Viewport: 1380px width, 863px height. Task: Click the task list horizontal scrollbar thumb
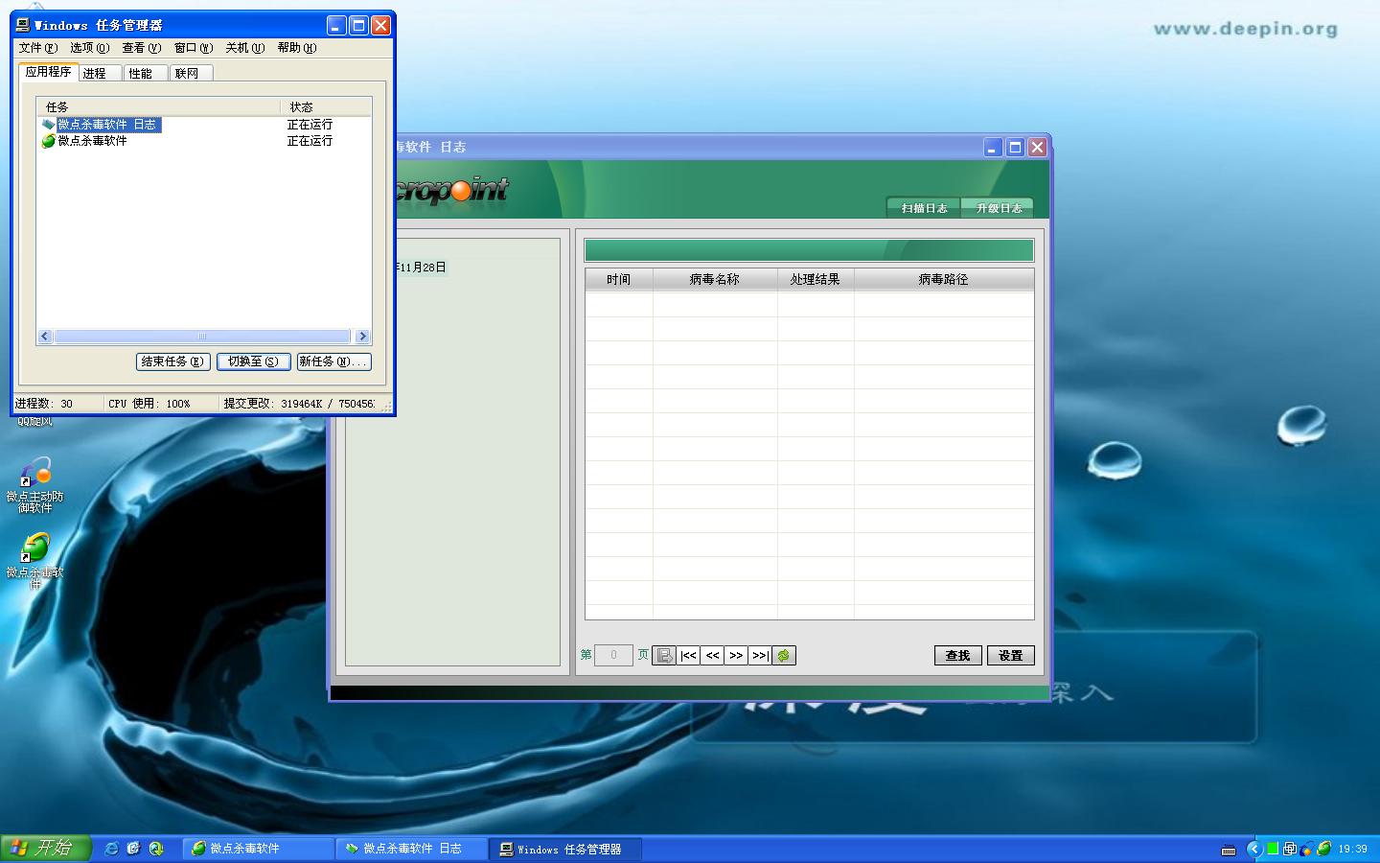[202, 337]
